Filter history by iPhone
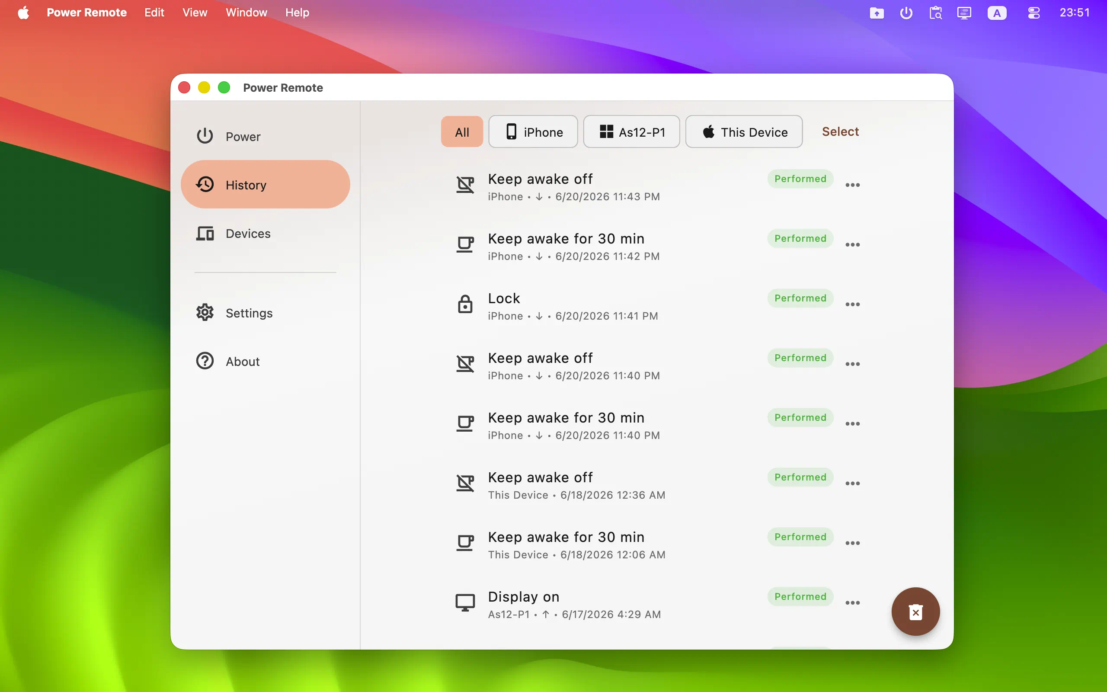This screenshot has width=1107, height=692. tap(533, 132)
